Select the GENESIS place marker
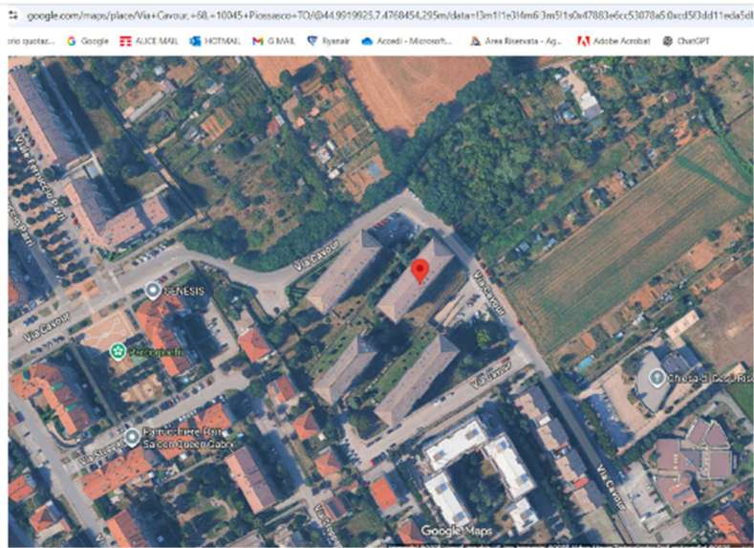 [152, 290]
